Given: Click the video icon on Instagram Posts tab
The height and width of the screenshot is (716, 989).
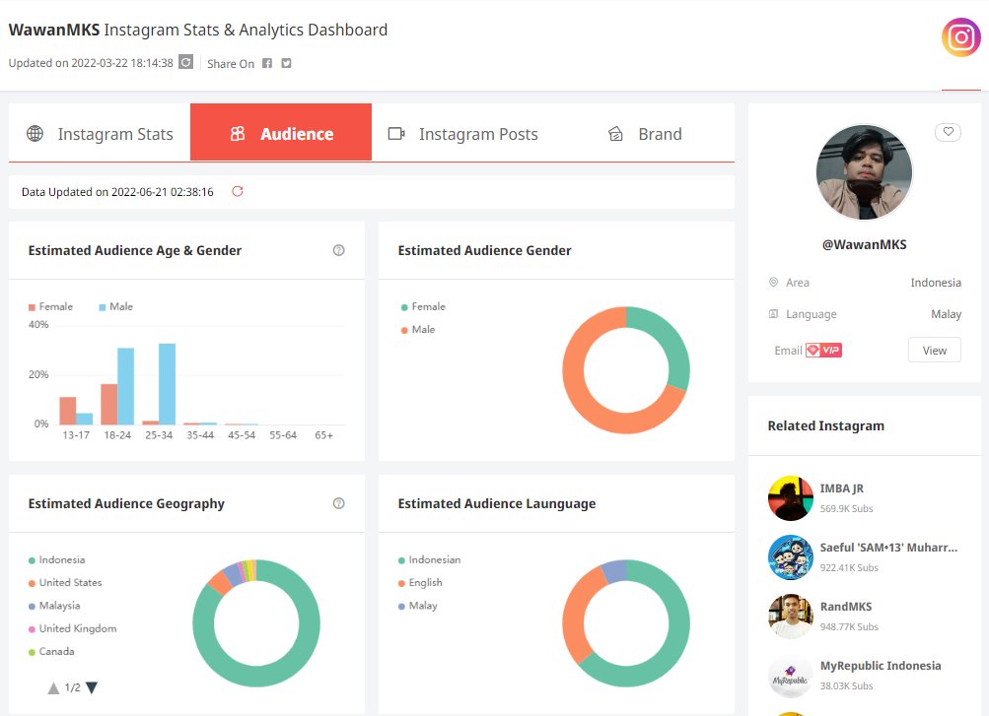Looking at the screenshot, I should [396, 134].
